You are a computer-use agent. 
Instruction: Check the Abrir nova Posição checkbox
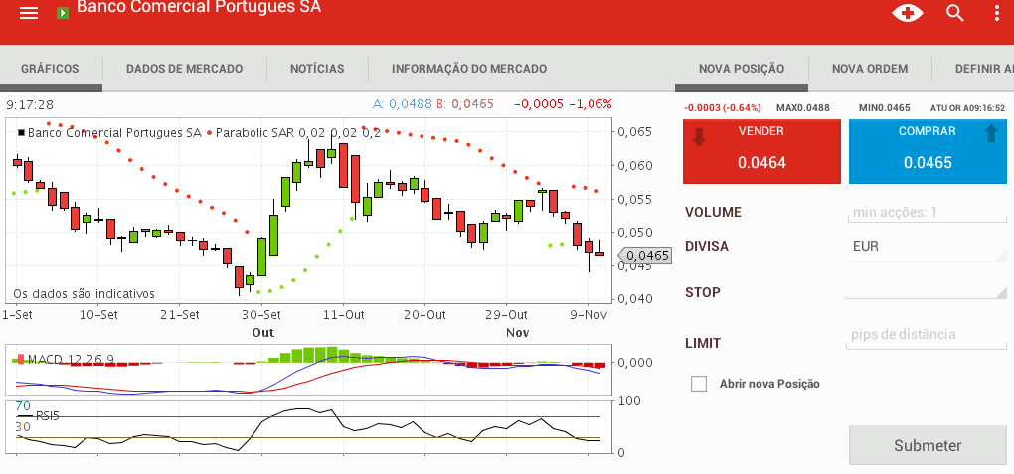coord(699,384)
